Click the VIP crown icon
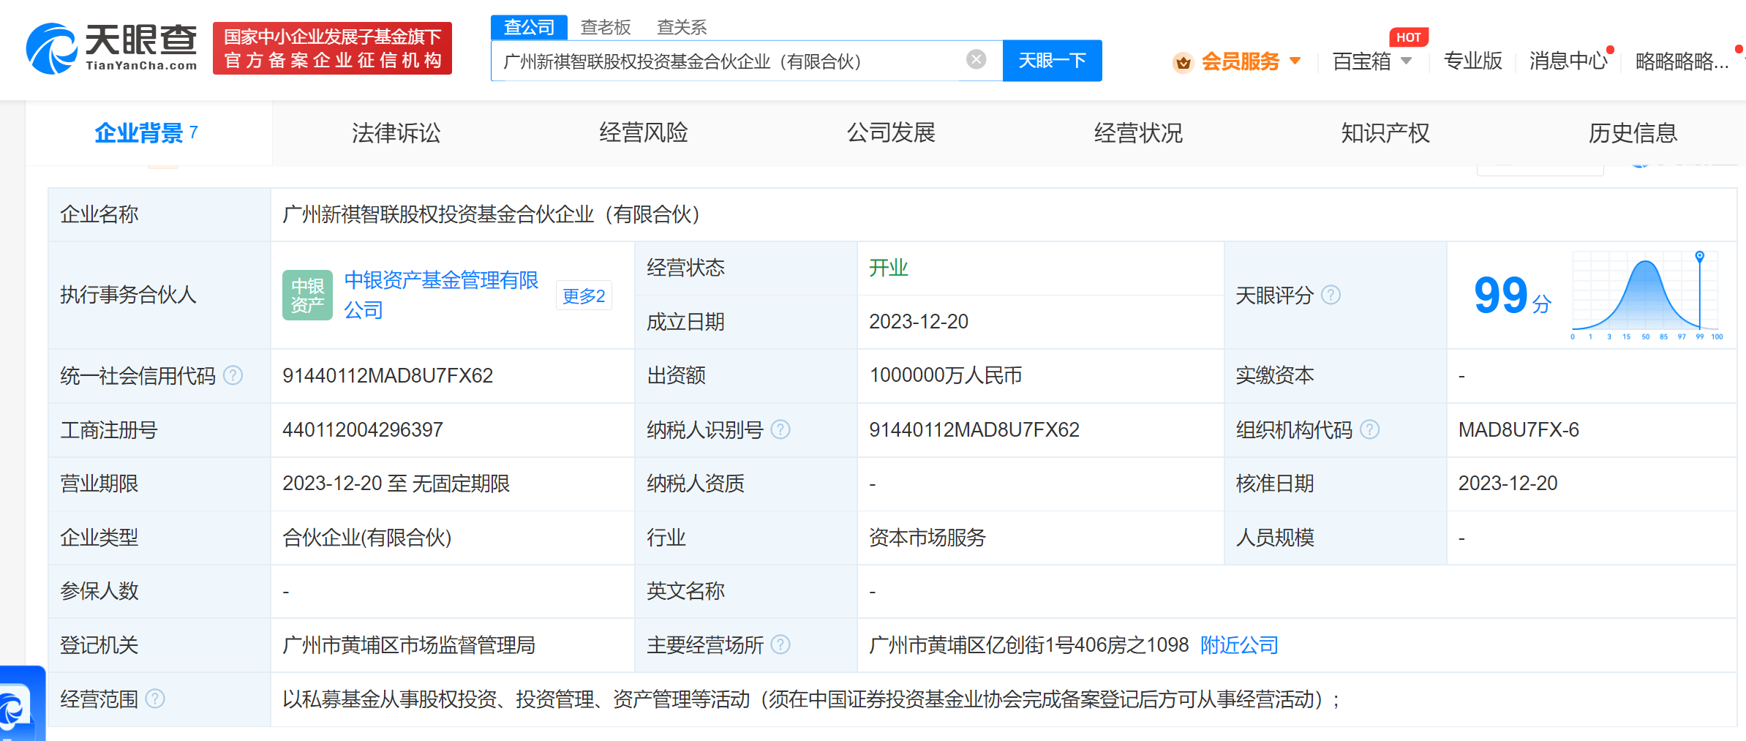 tap(1183, 62)
